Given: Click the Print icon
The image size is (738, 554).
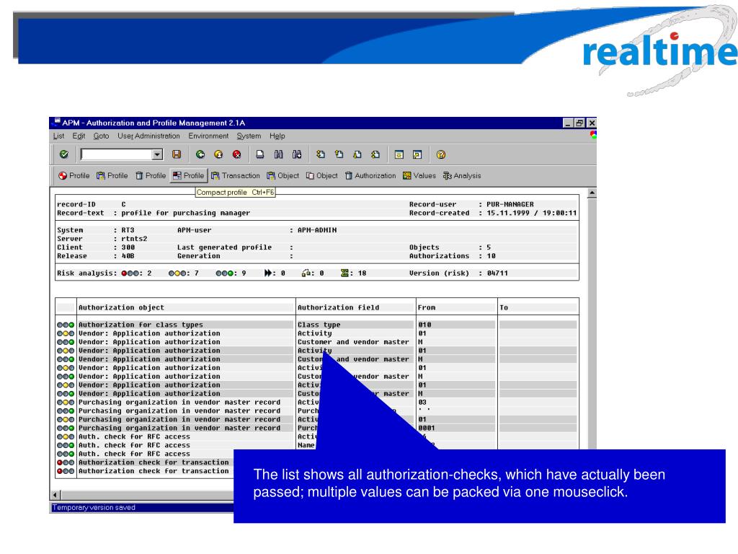Looking at the screenshot, I should click(x=259, y=154).
